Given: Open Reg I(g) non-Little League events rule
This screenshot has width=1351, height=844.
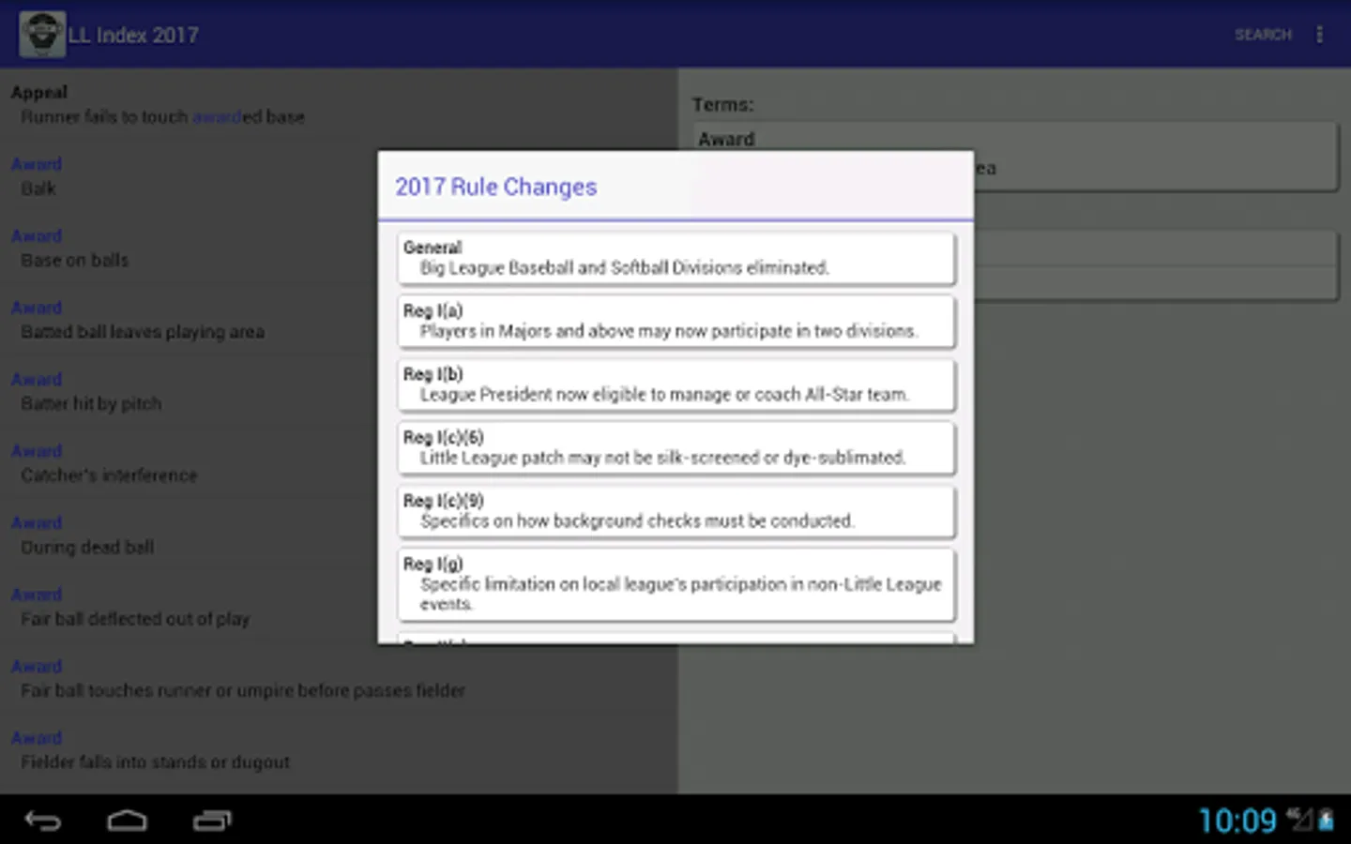Looking at the screenshot, I should pos(676,584).
